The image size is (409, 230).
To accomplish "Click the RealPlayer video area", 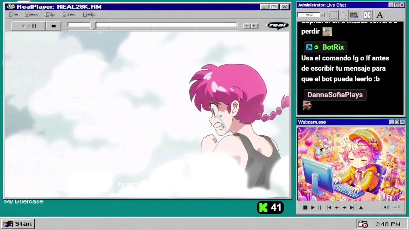I will [147, 114].
